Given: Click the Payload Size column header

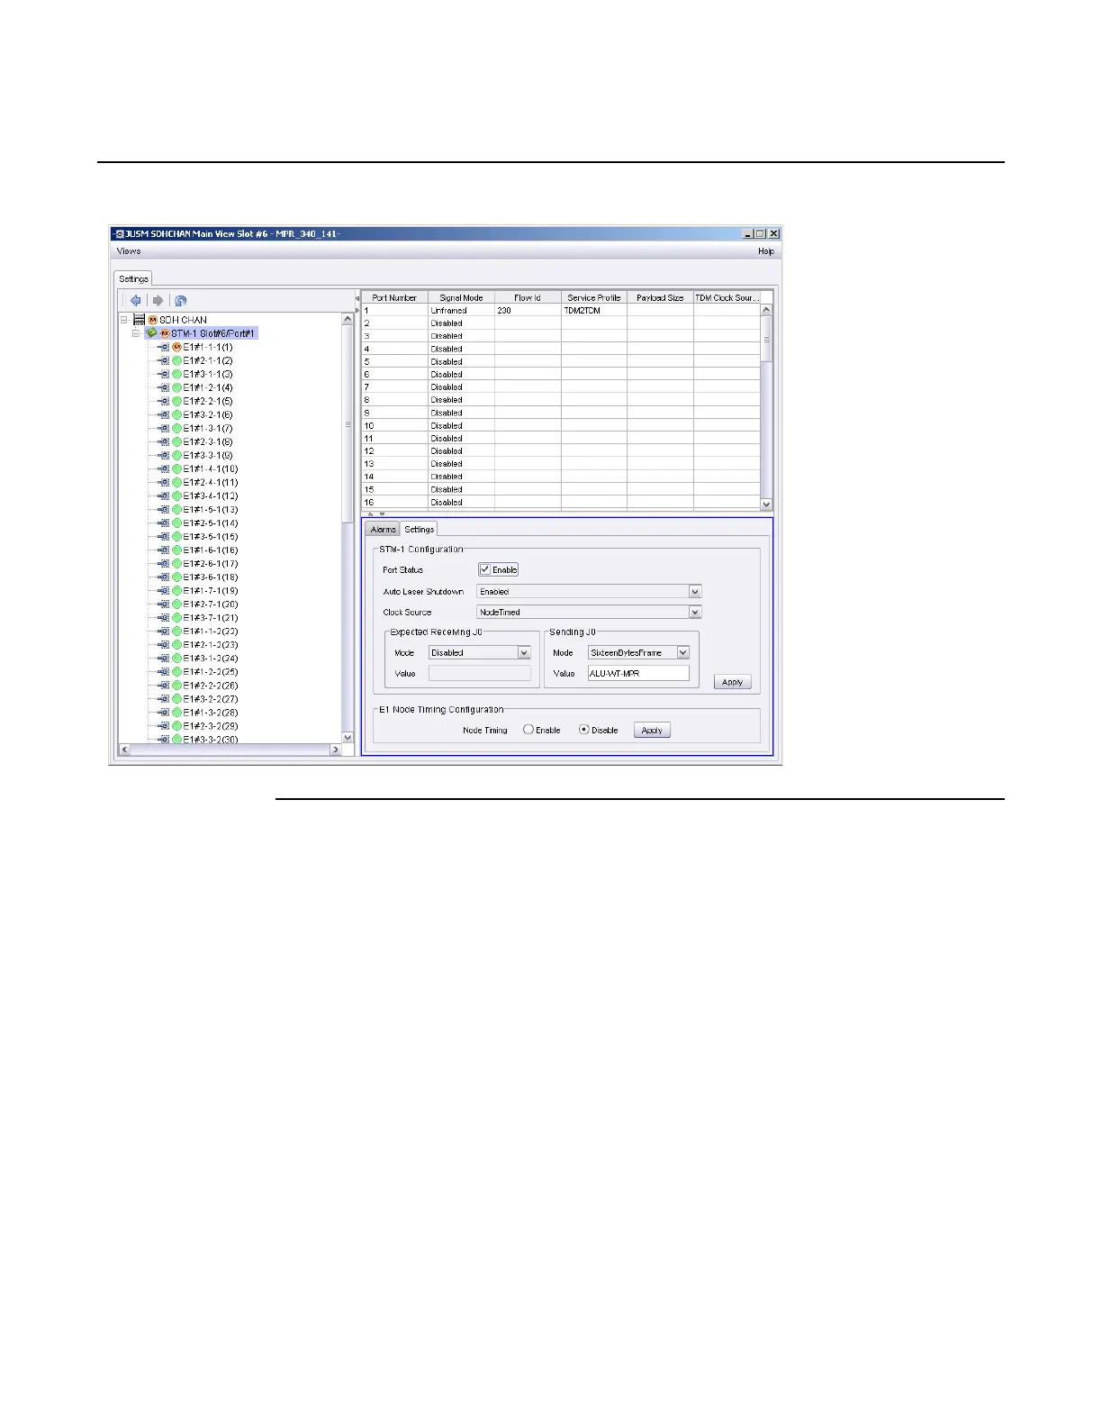Looking at the screenshot, I should [660, 297].
